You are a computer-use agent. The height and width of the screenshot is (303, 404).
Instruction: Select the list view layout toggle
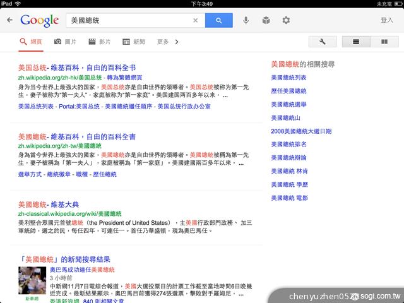point(356,42)
